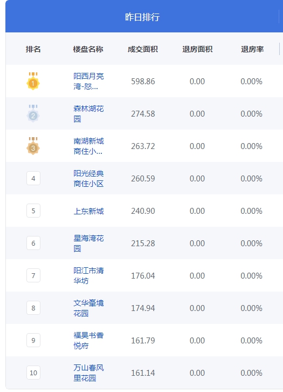283x392 pixels.
Task: Click the bronze rank 3 medal icon
Action: coord(33,146)
